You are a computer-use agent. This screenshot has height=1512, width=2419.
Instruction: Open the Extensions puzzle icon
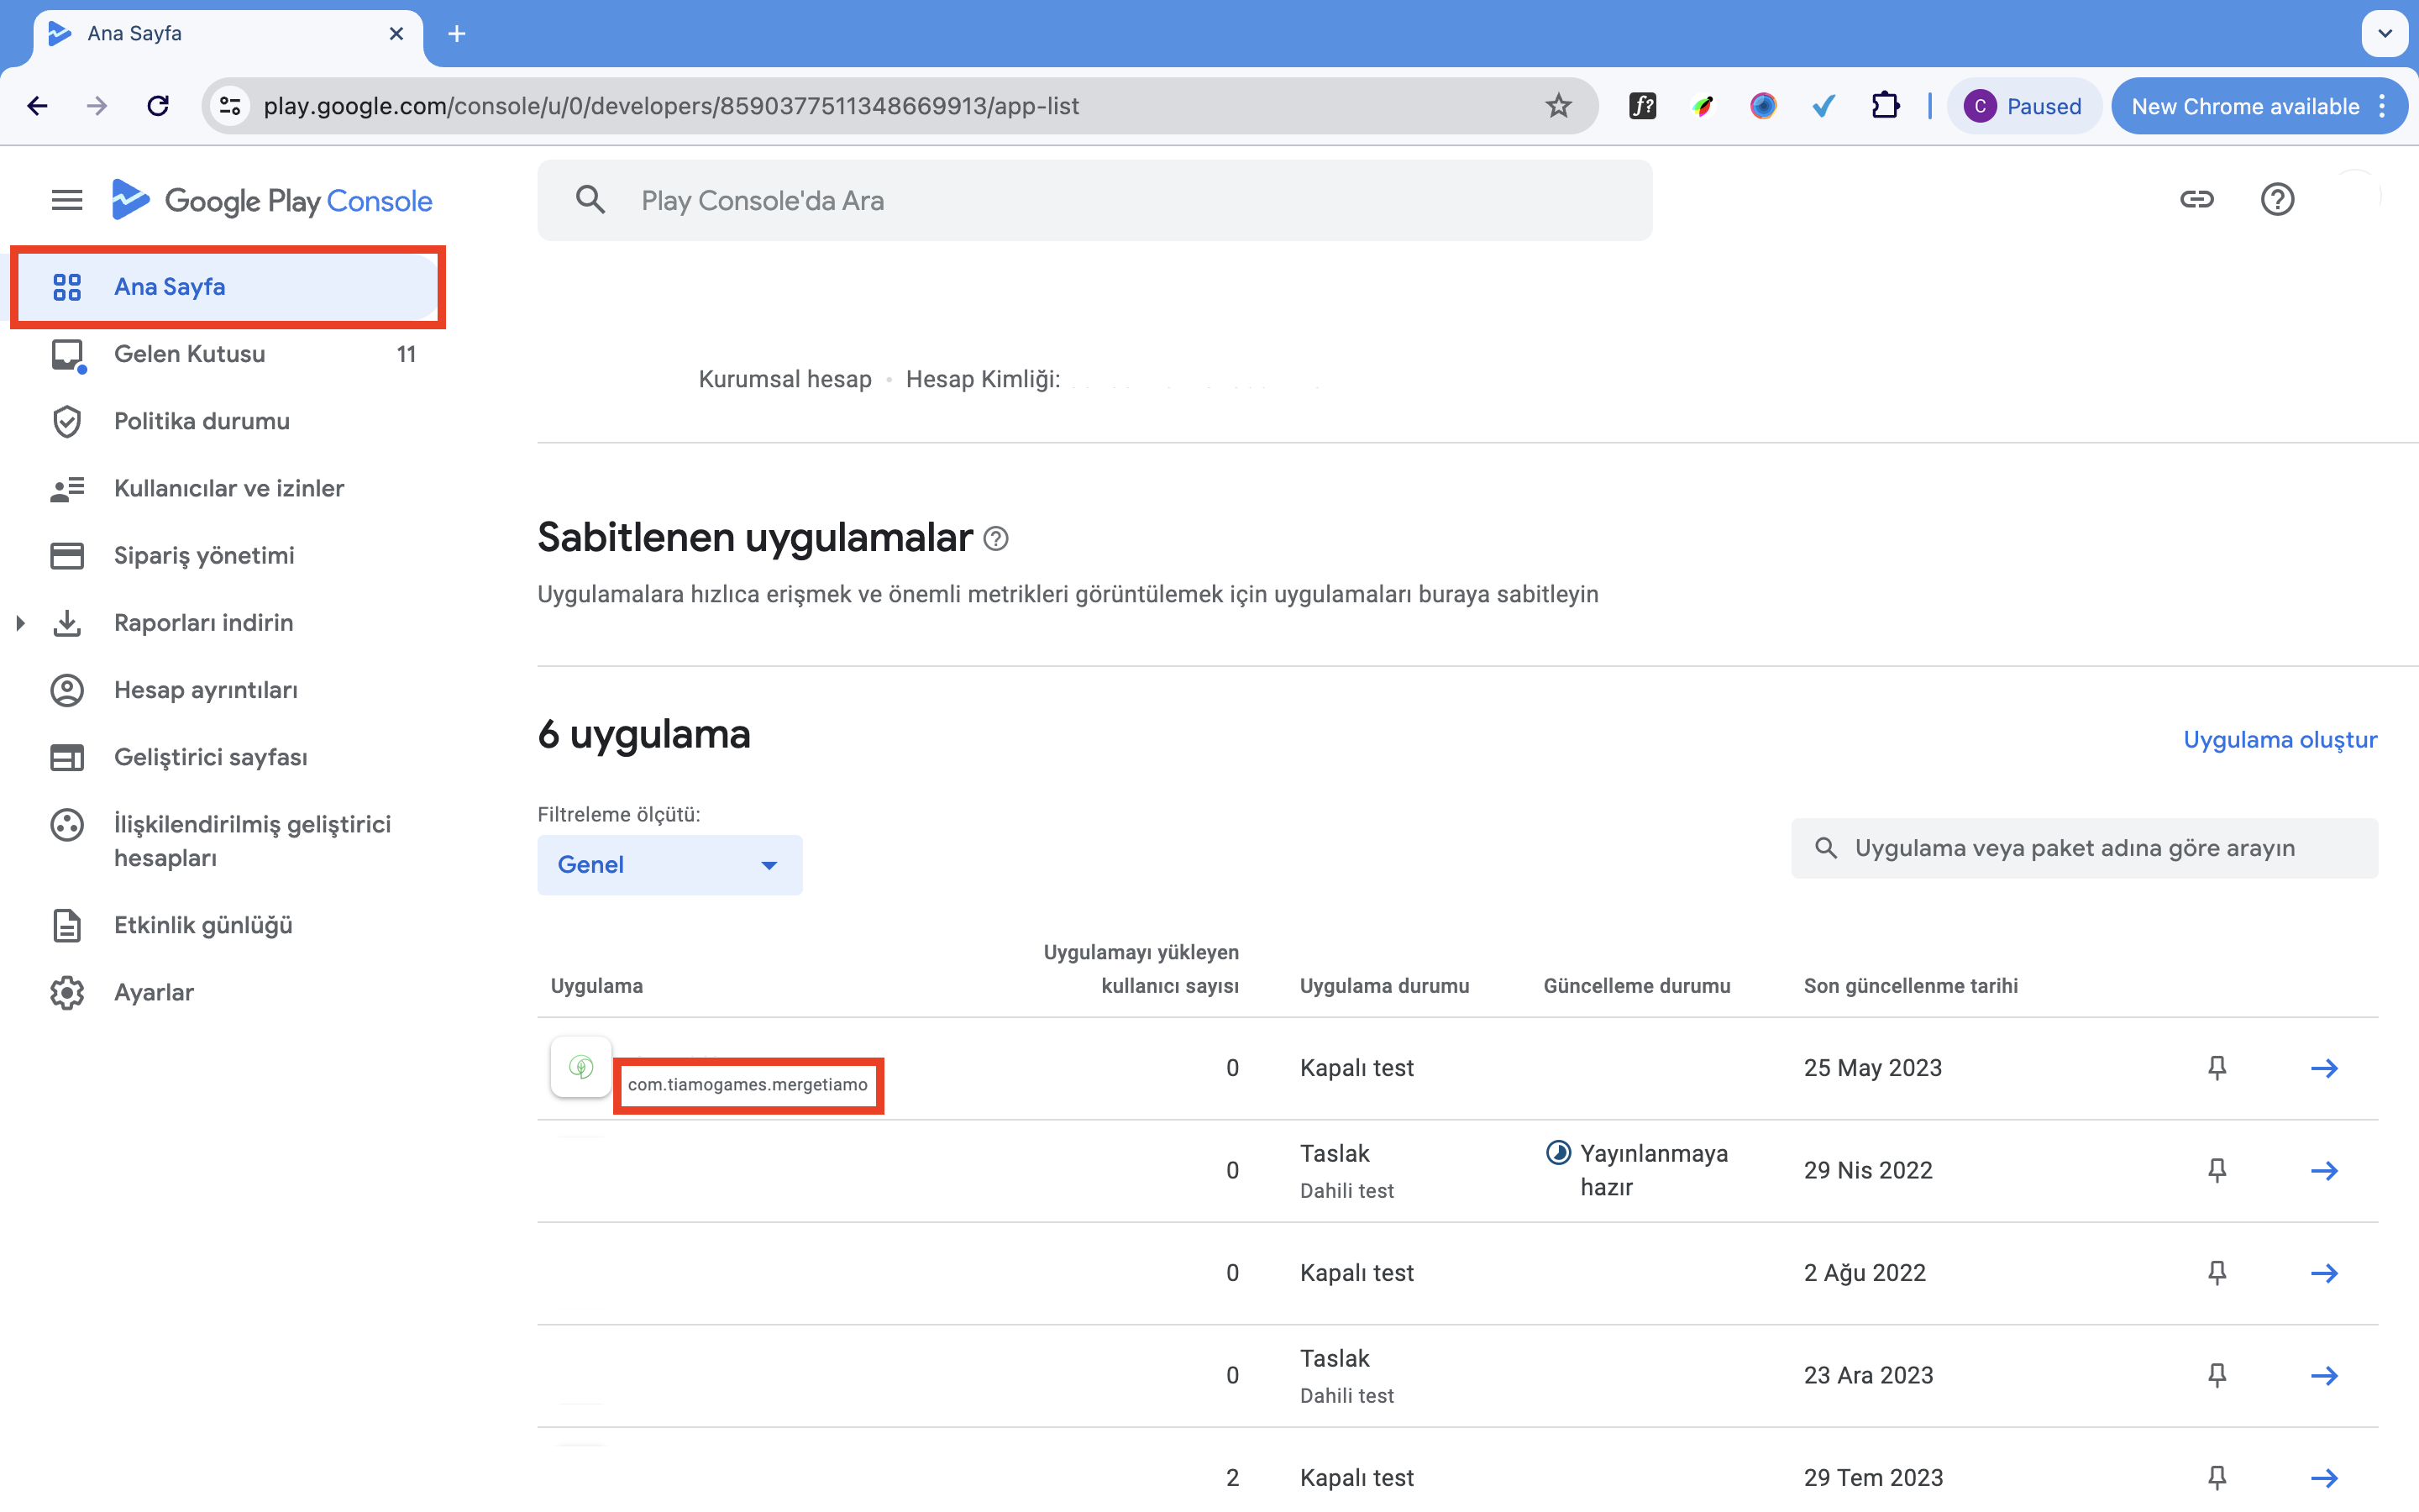(x=1885, y=106)
